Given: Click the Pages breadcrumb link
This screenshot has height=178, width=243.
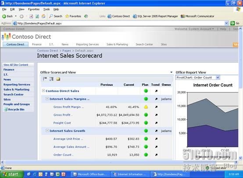Looking at the screenshot, I should point(67,51).
